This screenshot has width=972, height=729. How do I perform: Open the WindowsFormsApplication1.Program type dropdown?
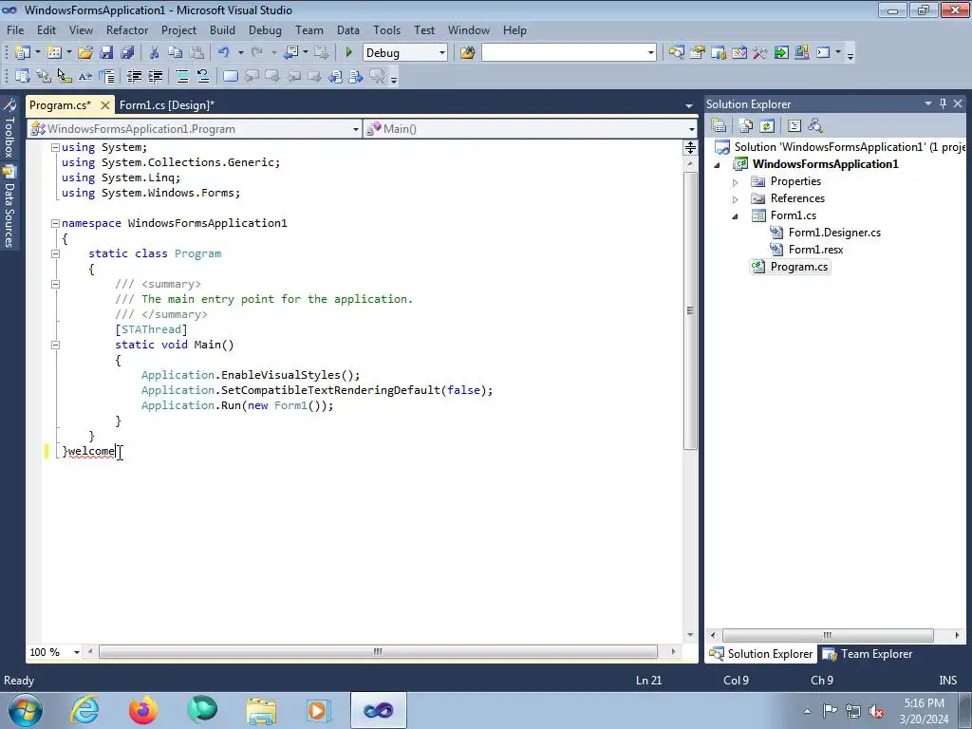click(355, 129)
